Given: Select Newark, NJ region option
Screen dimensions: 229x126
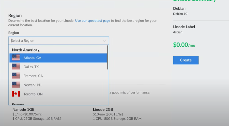Looking at the screenshot, I should pyautogui.click(x=58, y=85).
